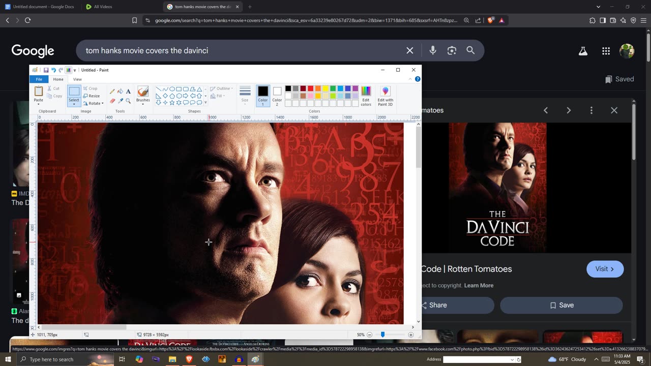Go to next image in Google preview panel
This screenshot has height=366, width=651.
tap(569, 110)
